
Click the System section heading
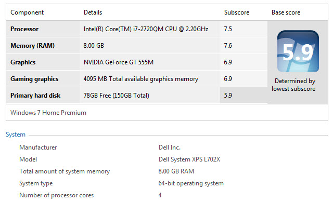[x=16, y=134]
